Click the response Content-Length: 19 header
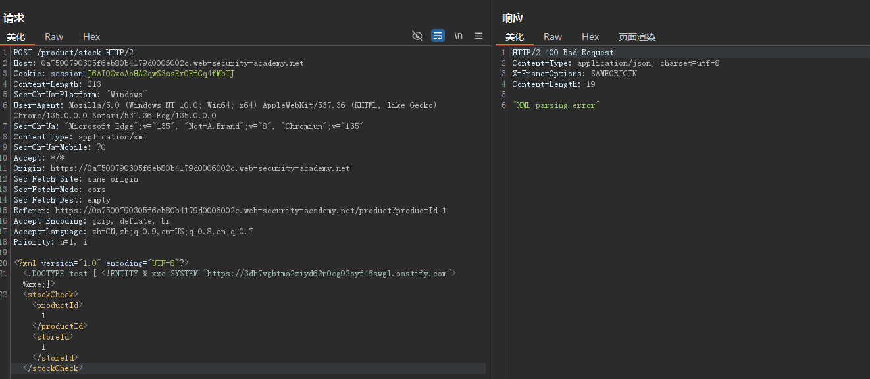Screen dimensions: 870x379 coord(553,84)
